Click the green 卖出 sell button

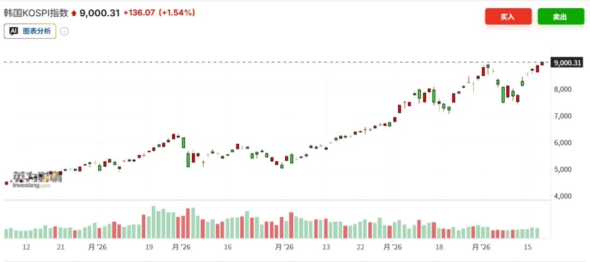click(560, 16)
